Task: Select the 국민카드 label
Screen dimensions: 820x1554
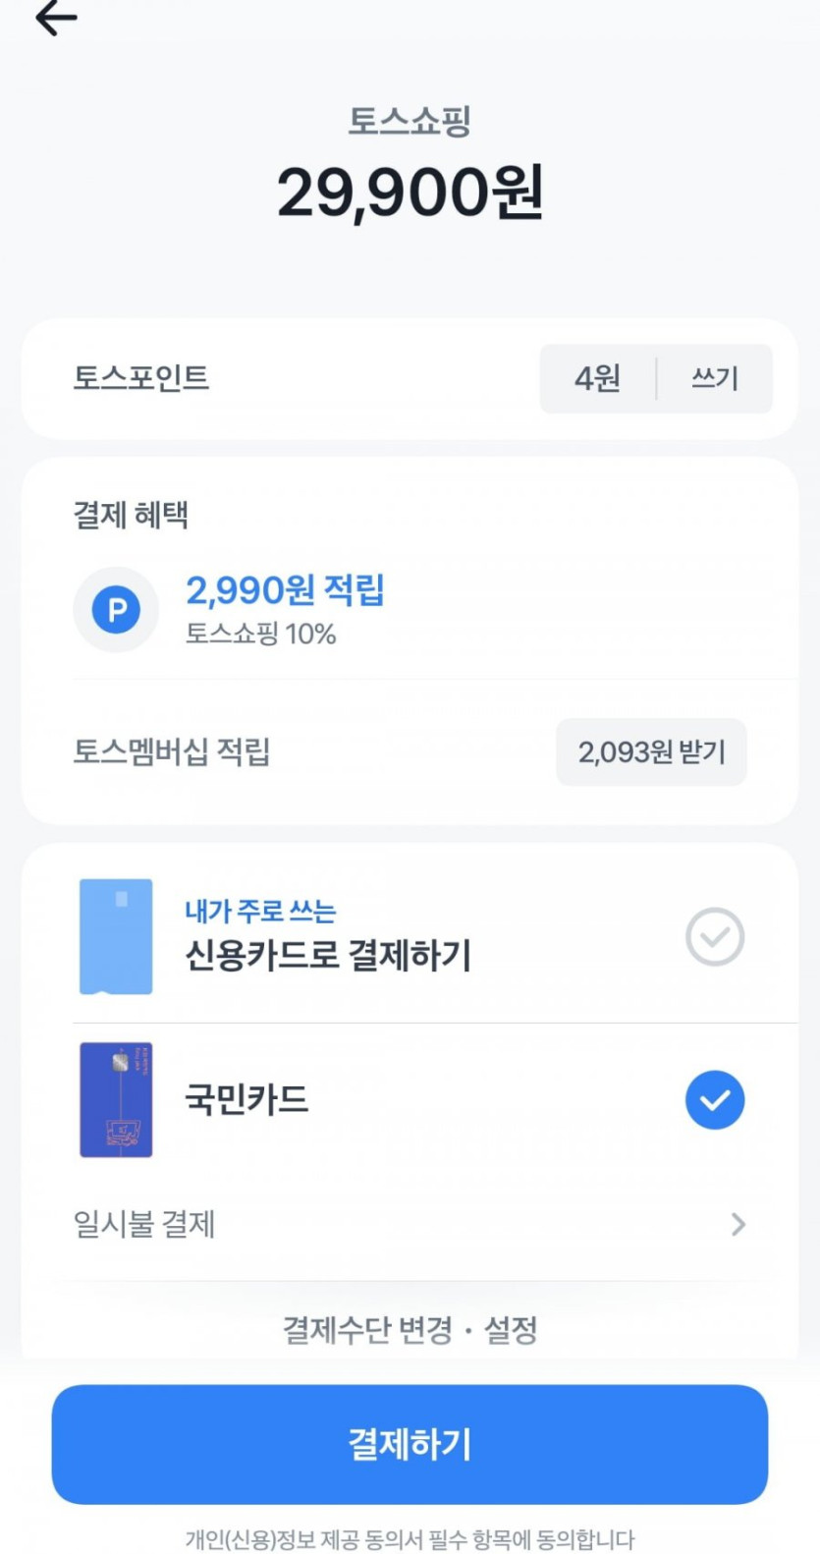Action: click(246, 1099)
